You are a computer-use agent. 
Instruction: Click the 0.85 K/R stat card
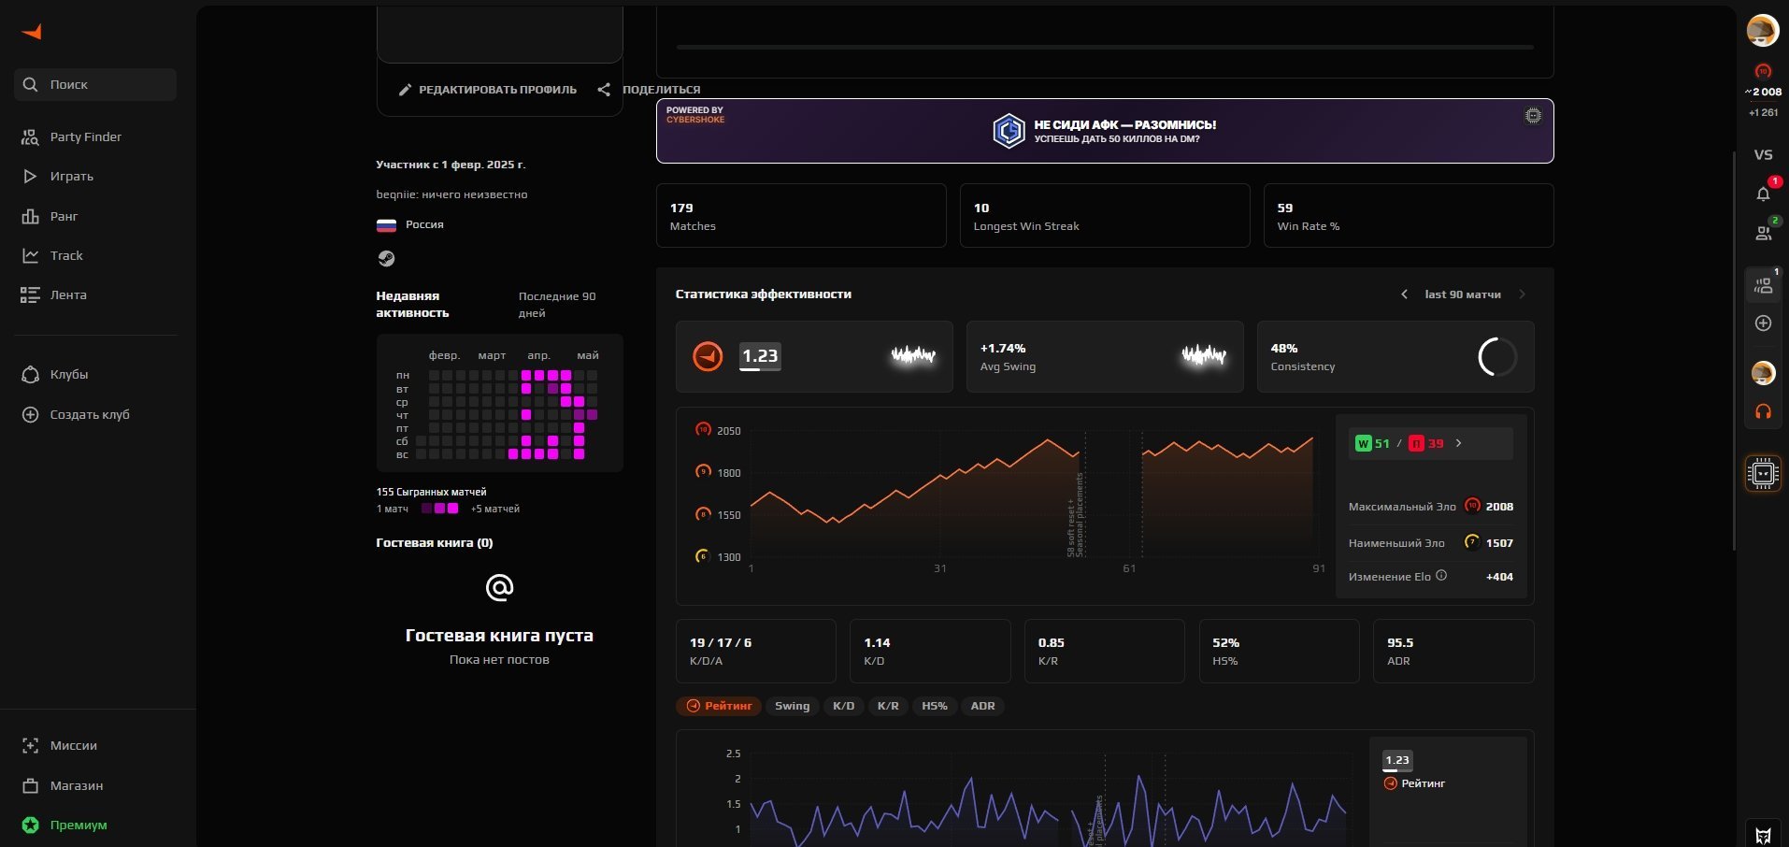pyautogui.click(x=1105, y=652)
